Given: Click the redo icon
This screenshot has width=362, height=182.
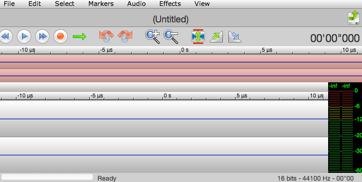Looking at the screenshot, I should coord(125,37).
